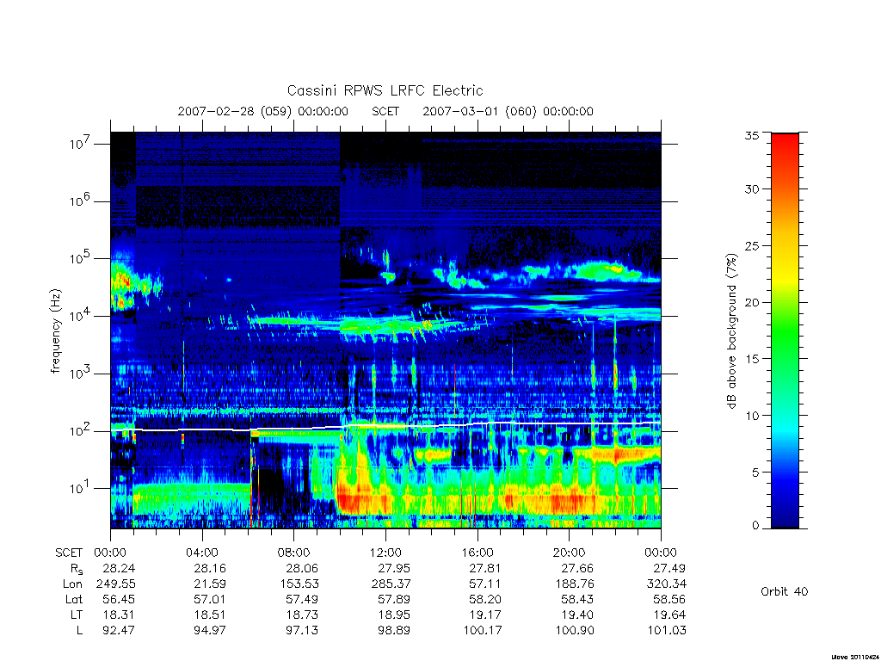Select the LT value "18.73"
The image size is (881, 661).
pos(302,615)
